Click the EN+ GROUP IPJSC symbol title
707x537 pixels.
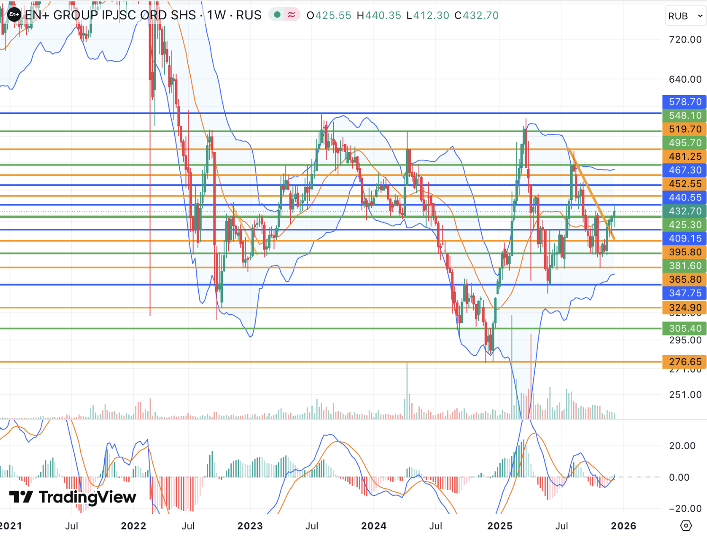110,15
